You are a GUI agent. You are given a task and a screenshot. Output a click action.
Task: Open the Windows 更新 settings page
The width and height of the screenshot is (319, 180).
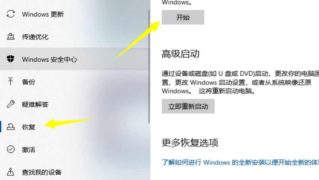point(75,14)
